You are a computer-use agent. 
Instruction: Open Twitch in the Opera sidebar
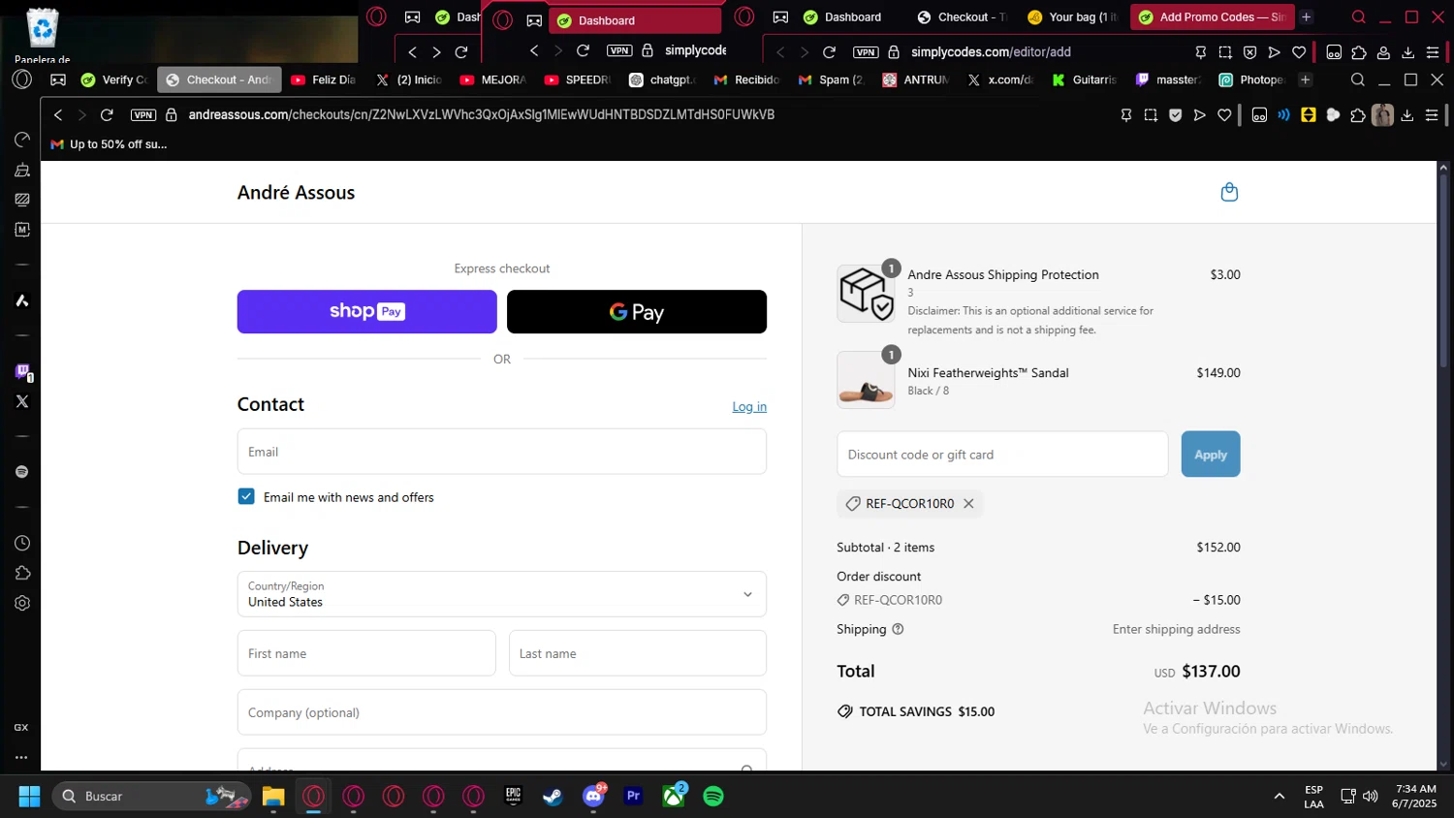point(22,372)
